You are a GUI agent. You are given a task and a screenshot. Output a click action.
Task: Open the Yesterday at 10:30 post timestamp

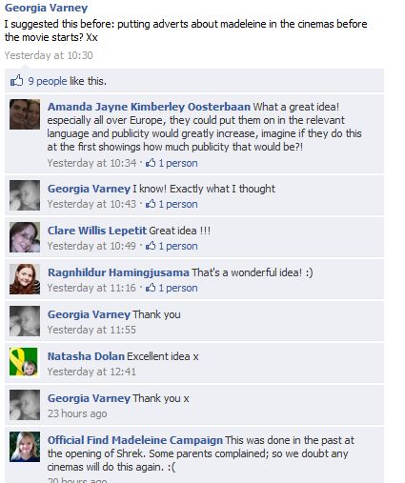[x=49, y=55]
